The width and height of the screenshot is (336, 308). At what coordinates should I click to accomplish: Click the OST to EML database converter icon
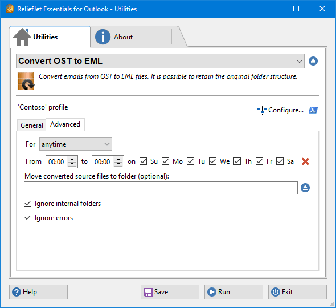tap(26, 81)
